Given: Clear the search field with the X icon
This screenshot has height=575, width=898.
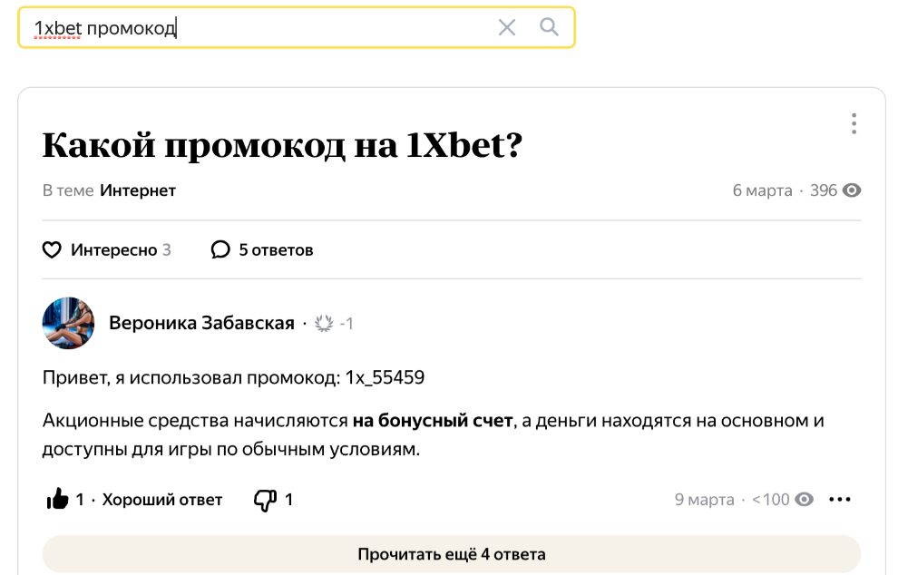Looking at the screenshot, I should point(507,27).
